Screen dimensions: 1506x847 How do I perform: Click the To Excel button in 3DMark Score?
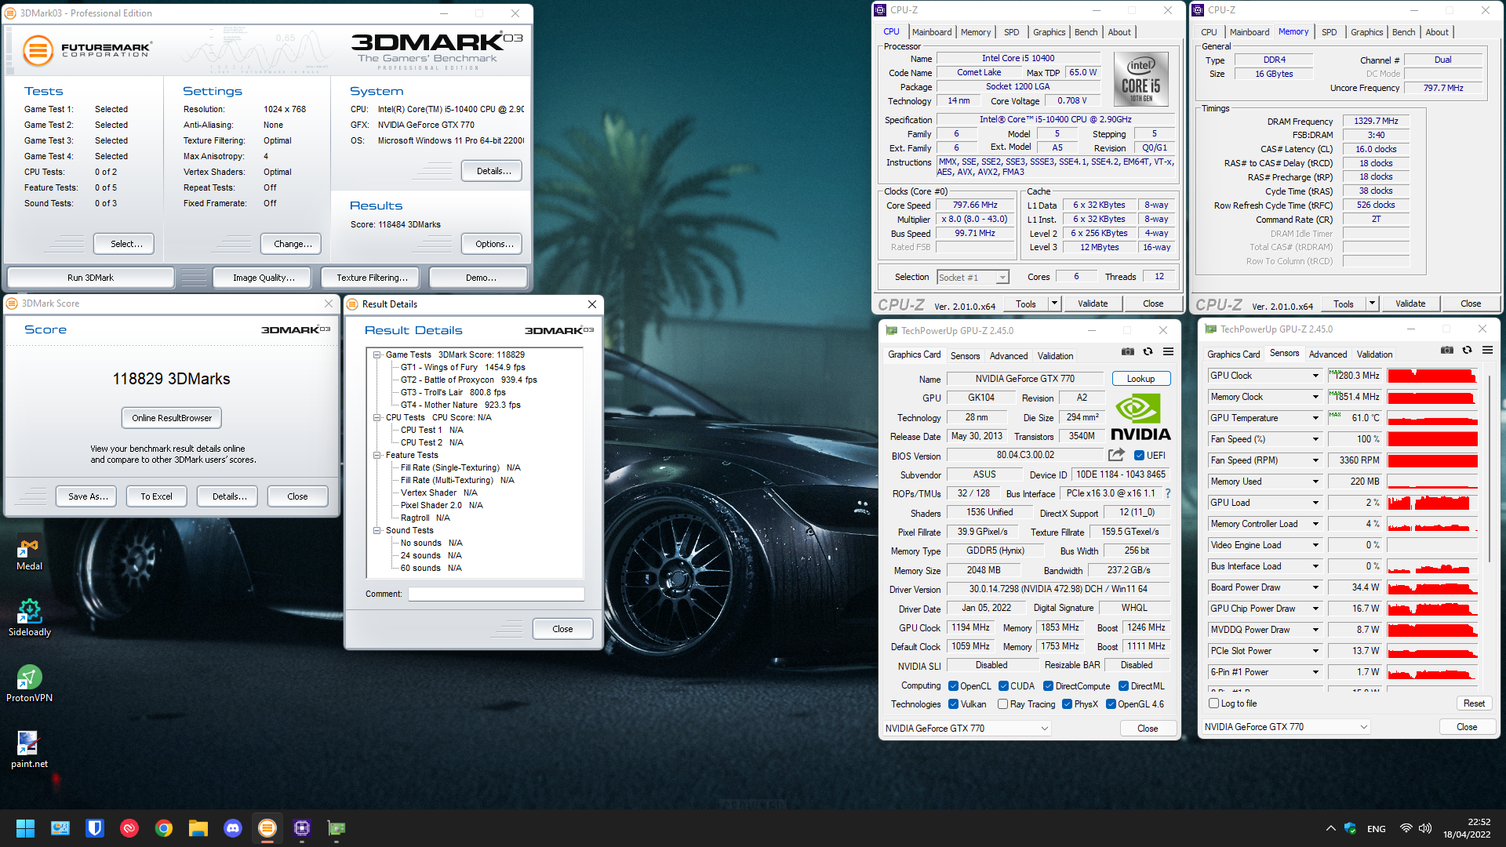[156, 496]
